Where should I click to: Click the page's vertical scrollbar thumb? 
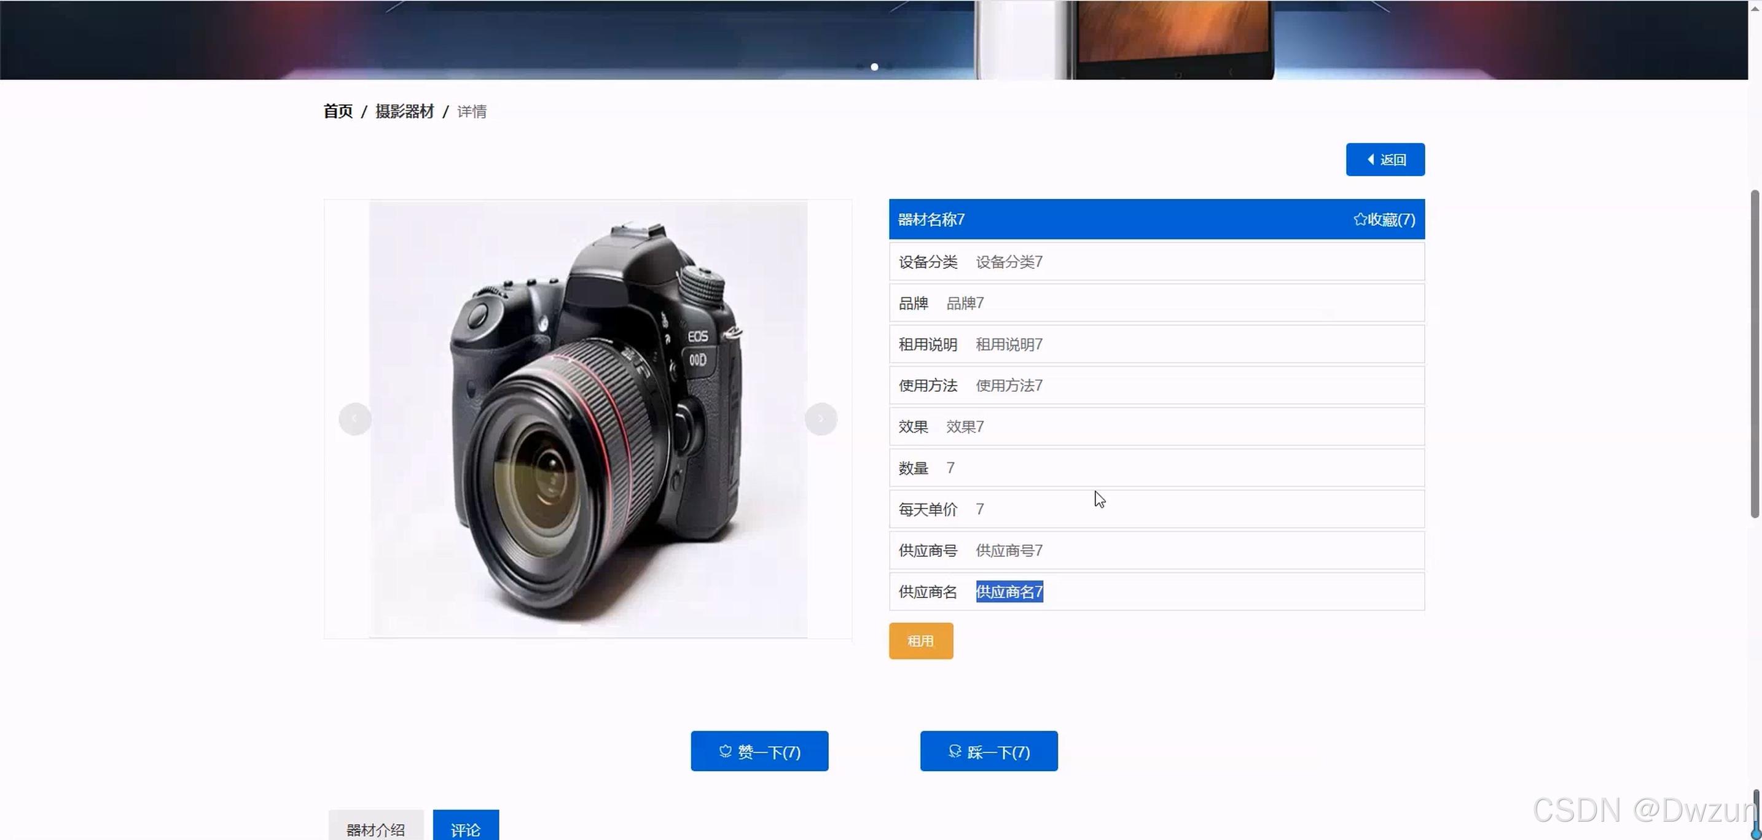[x=1755, y=354]
